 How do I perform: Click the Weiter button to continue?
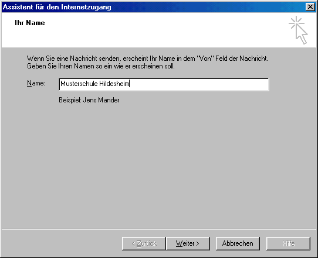[x=188, y=243]
